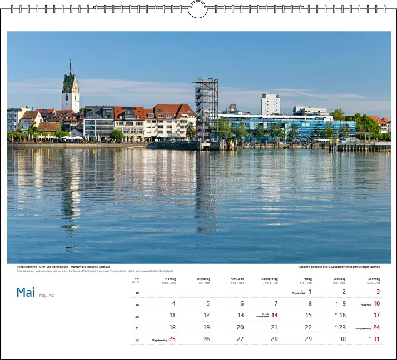Click the calendar hanging hole at top
Viewport: 397px width, 360px height.
tap(197, 9)
